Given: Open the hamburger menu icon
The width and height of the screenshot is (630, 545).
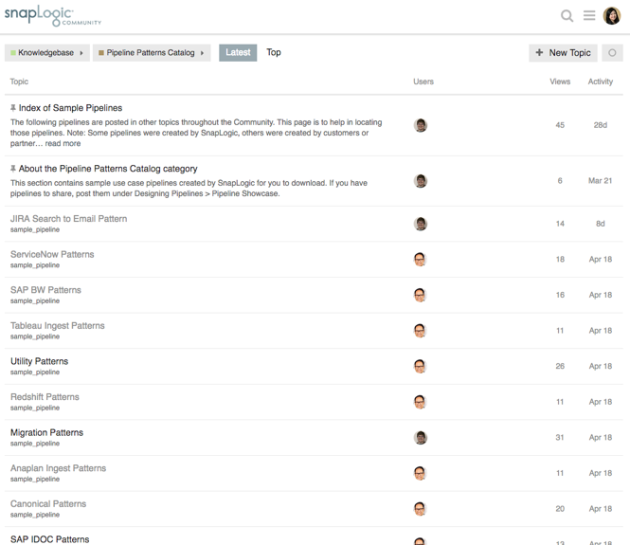Looking at the screenshot, I should pos(589,16).
